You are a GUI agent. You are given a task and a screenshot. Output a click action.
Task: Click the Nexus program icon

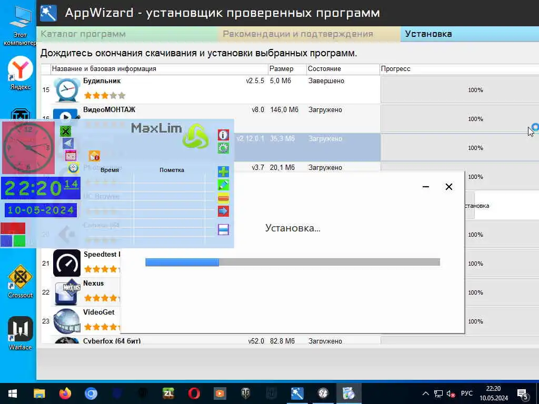click(x=67, y=292)
